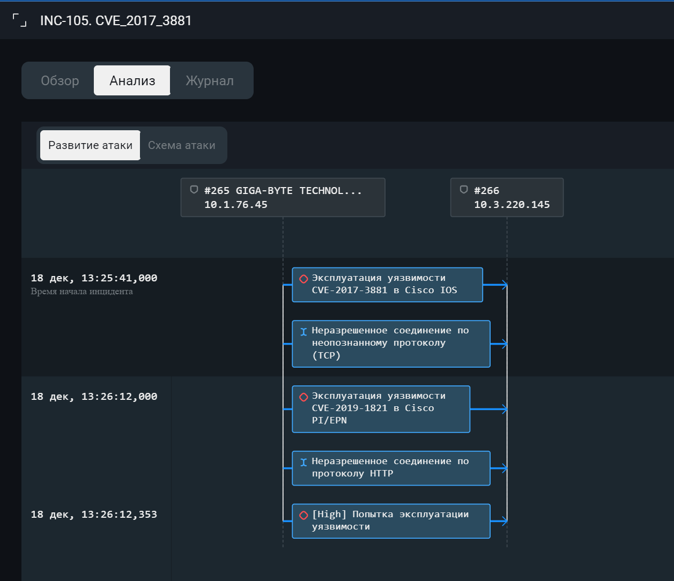Screen dimensions: 674x581
Task: Click arrow head of CVE-2017-3881 event connector
Action: tap(503, 285)
